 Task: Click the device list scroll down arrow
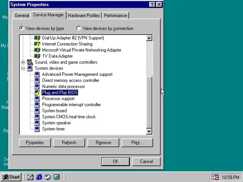149,132
